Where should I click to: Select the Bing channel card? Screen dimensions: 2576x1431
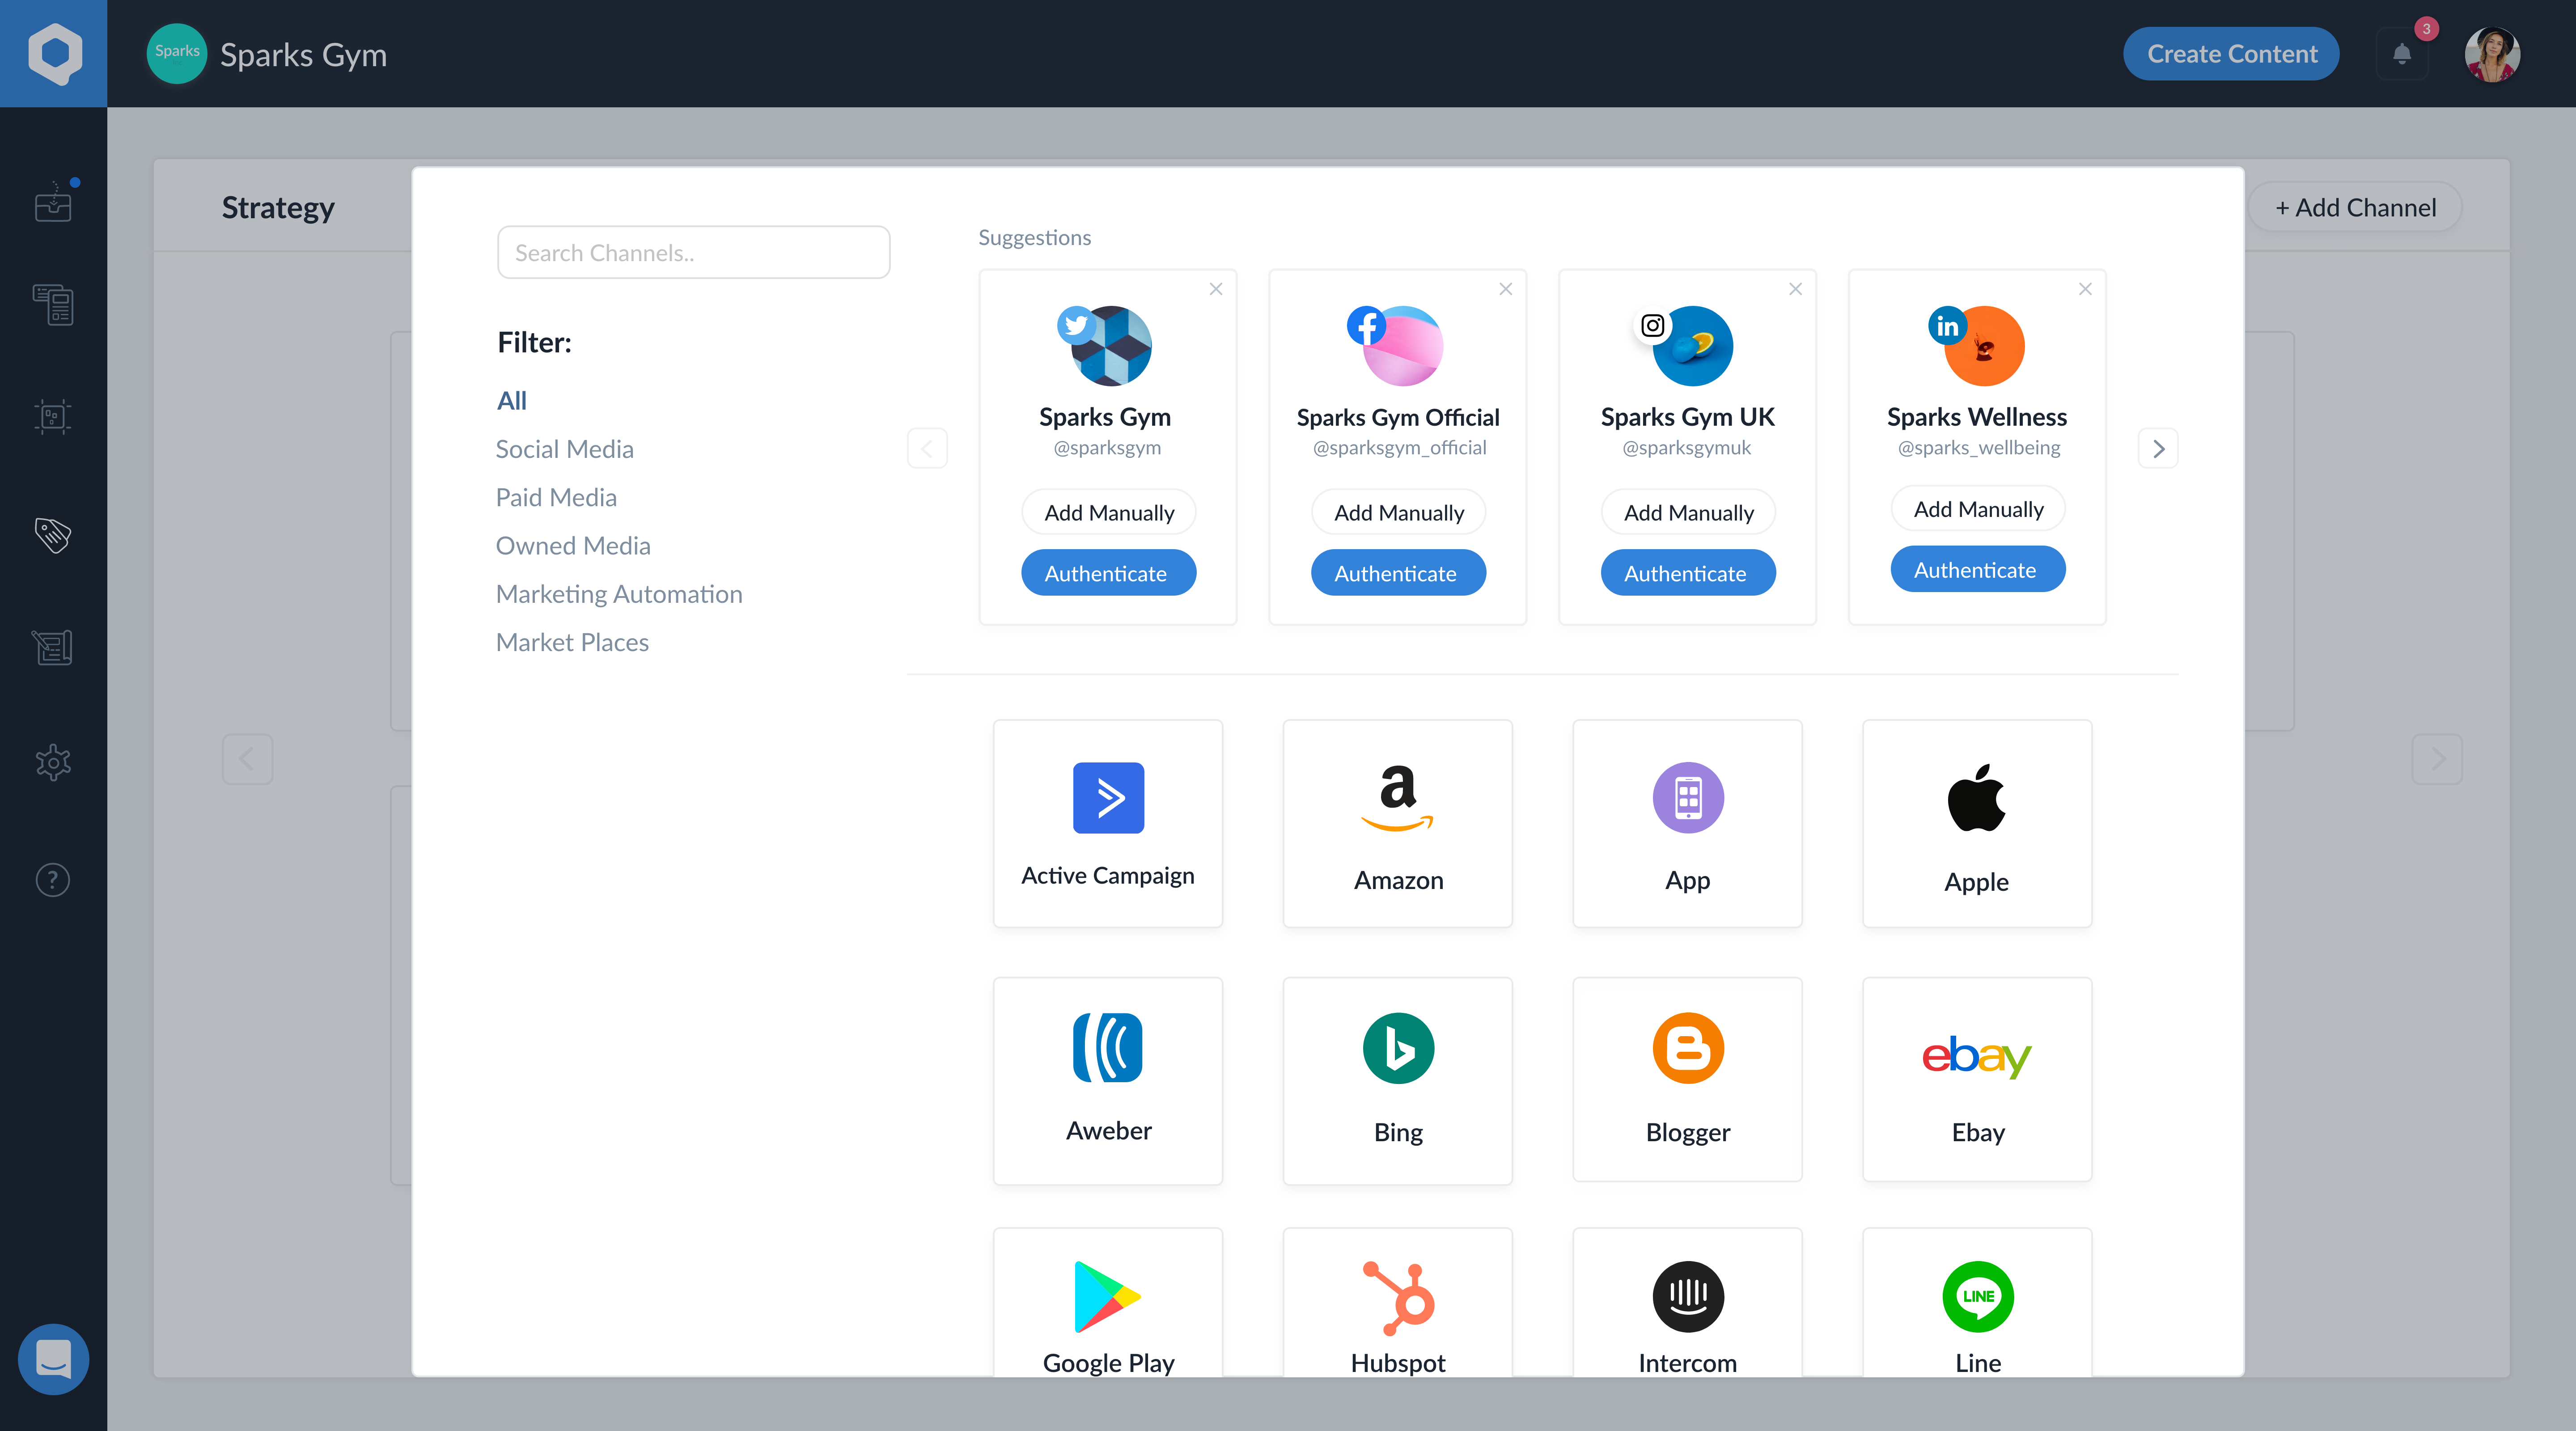click(x=1397, y=1080)
